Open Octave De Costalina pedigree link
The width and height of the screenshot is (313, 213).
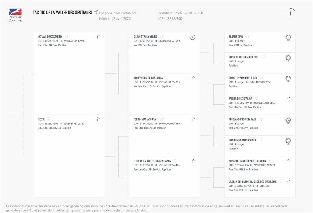pyautogui.click(x=50, y=37)
